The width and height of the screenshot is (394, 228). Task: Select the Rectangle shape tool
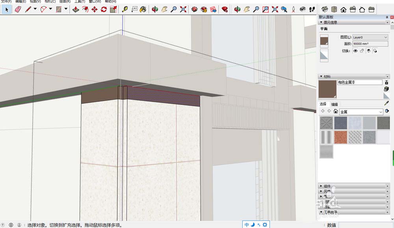(x=59, y=9)
